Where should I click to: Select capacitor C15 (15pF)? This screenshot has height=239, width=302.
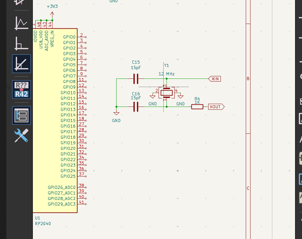tap(136, 79)
